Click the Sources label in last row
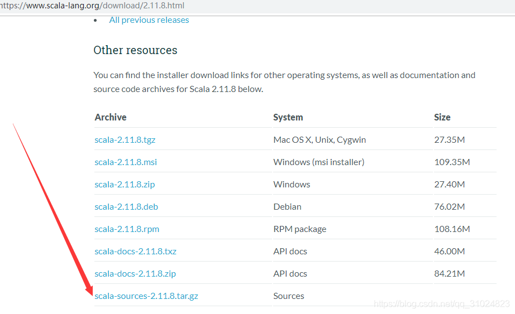 pyautogui.click(x=289, y=296)
